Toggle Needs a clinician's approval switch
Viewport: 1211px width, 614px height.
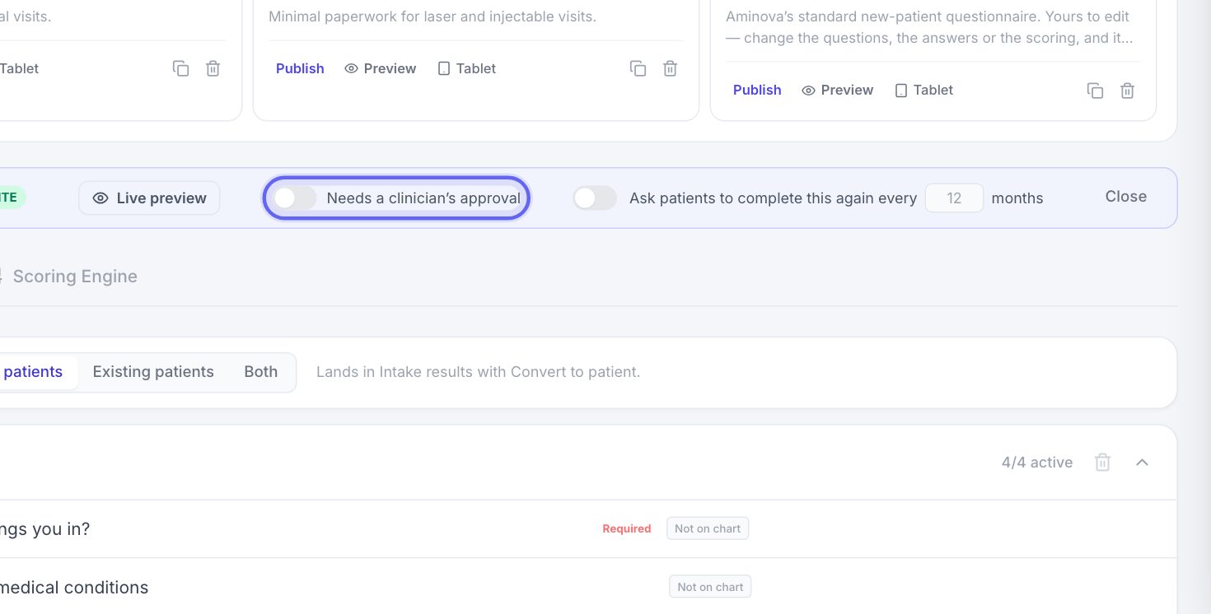click(295, 198)
